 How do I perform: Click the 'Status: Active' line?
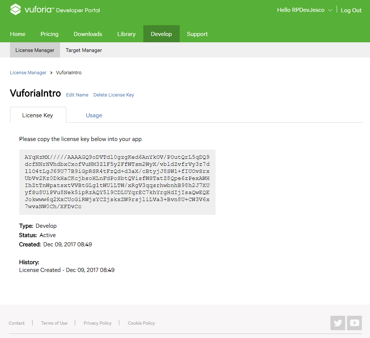pos(37,235)
